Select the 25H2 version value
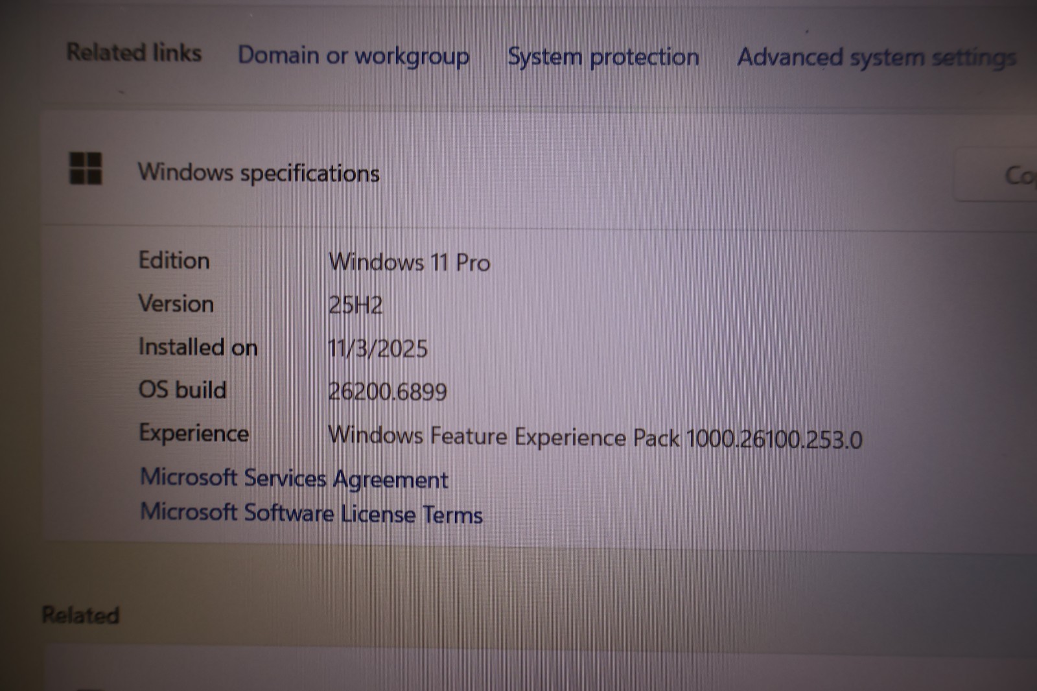 (355, 305)
